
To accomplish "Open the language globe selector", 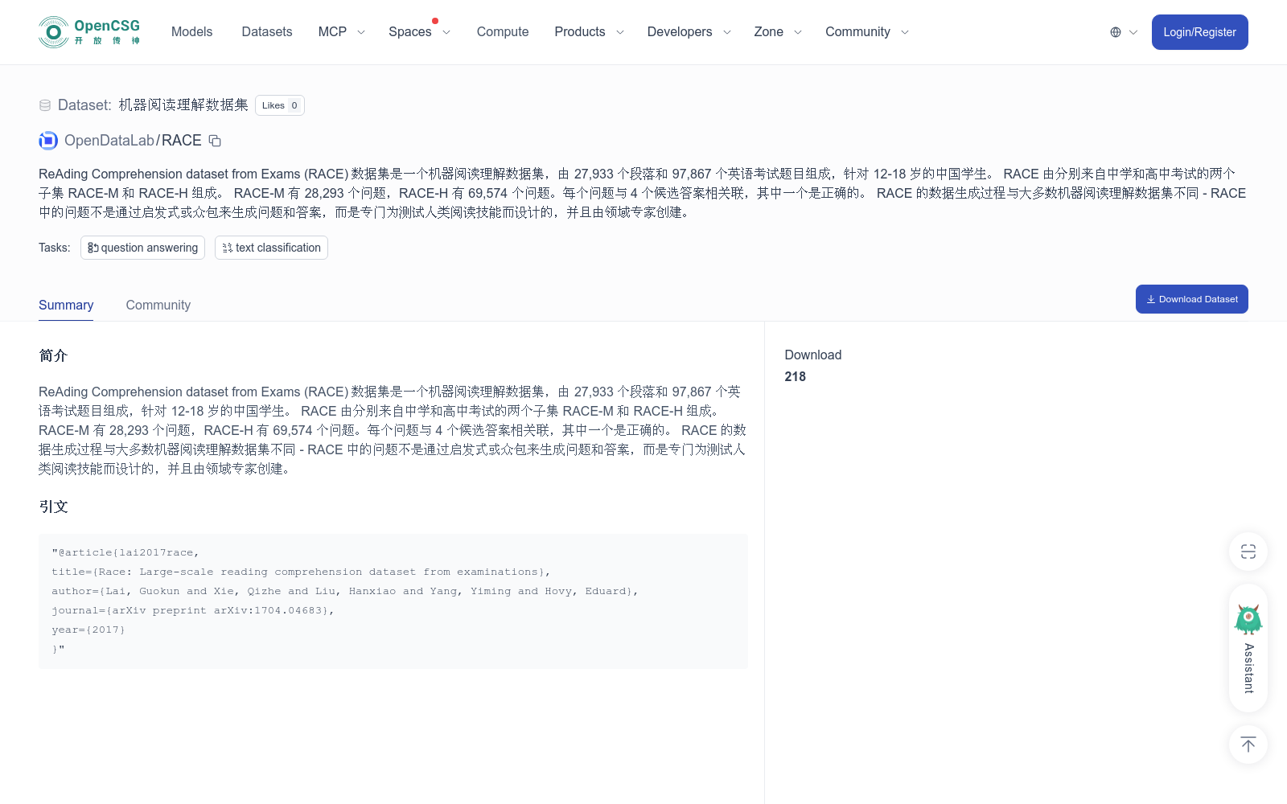I will (x=1123, y=32).
